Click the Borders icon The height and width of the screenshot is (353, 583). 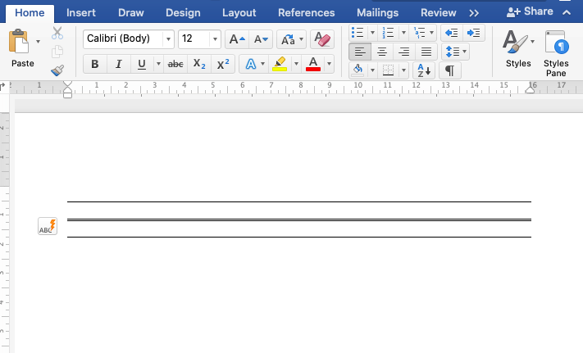tap(388, 70)
